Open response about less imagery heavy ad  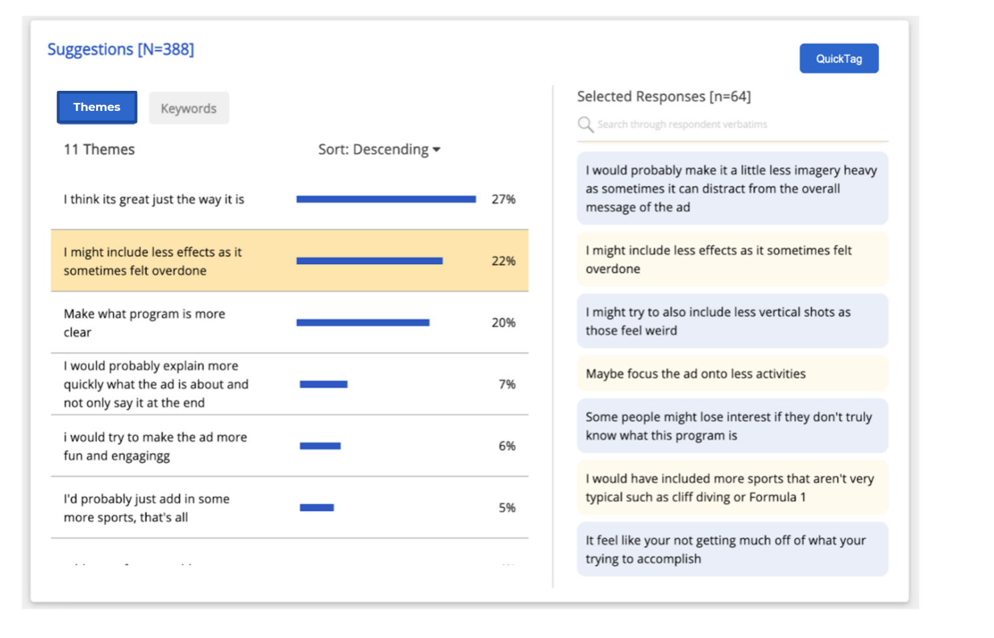pos(731,188)
